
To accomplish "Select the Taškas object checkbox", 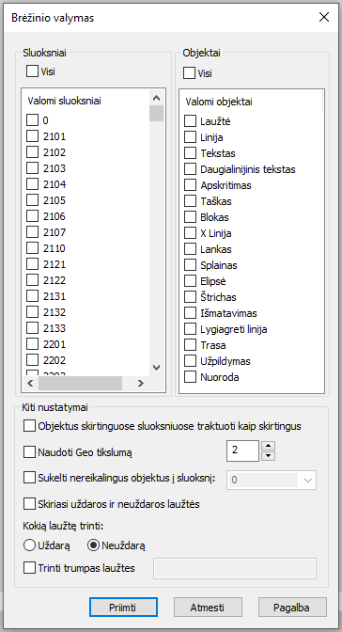I will 190,201.
